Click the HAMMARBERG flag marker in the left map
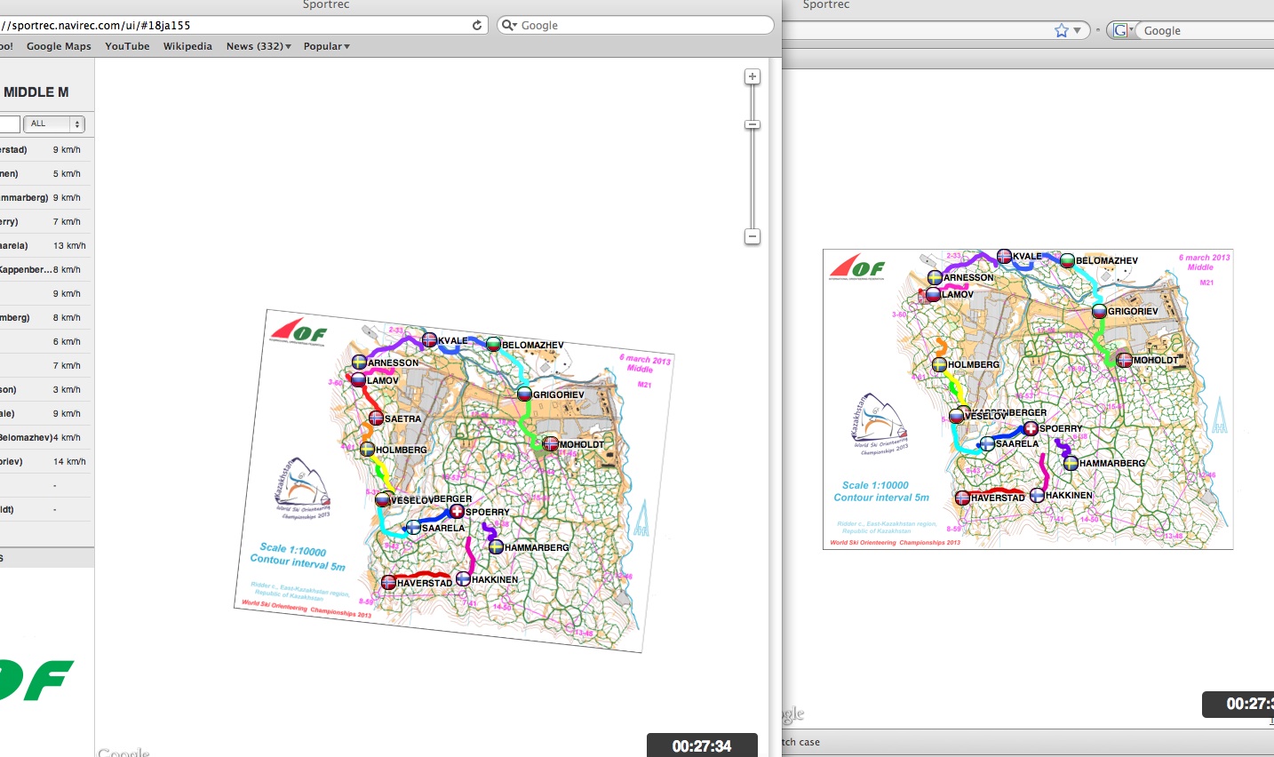The image size is (1274, 757). pos(496,547)
